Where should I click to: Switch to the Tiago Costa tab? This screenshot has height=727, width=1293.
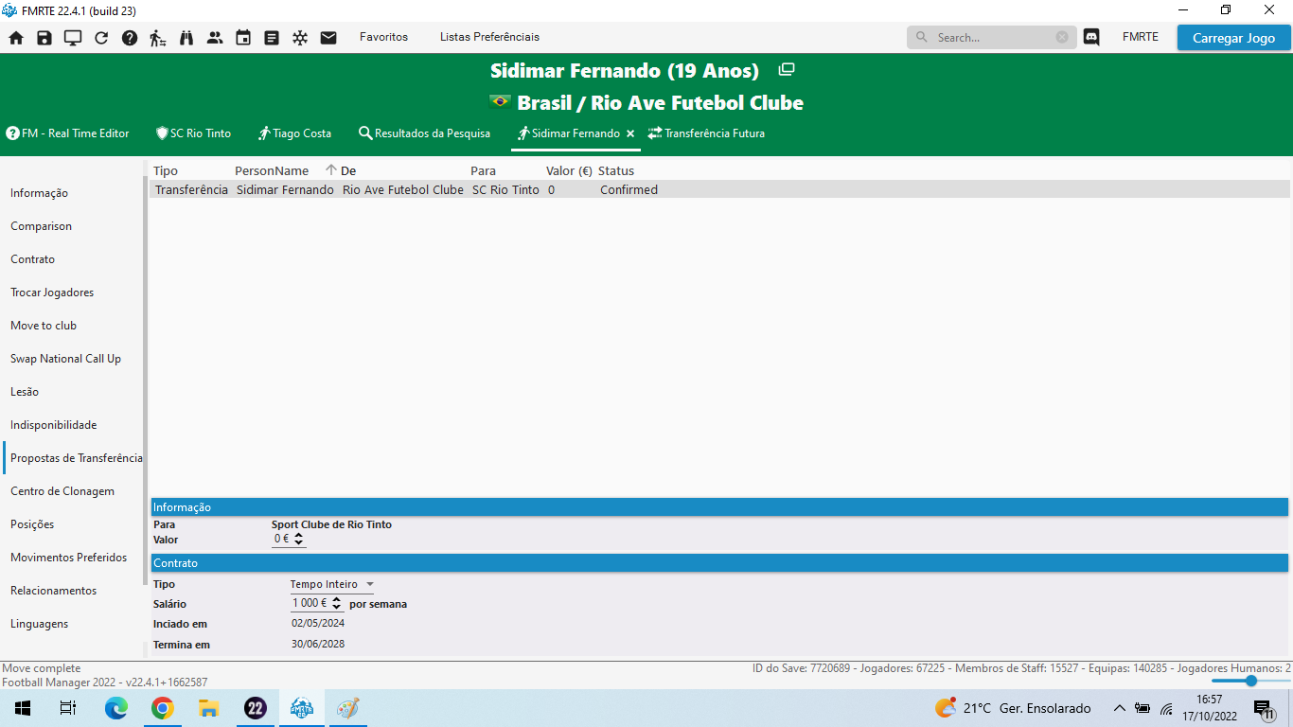pyautogui.click(x=294, y=133)
